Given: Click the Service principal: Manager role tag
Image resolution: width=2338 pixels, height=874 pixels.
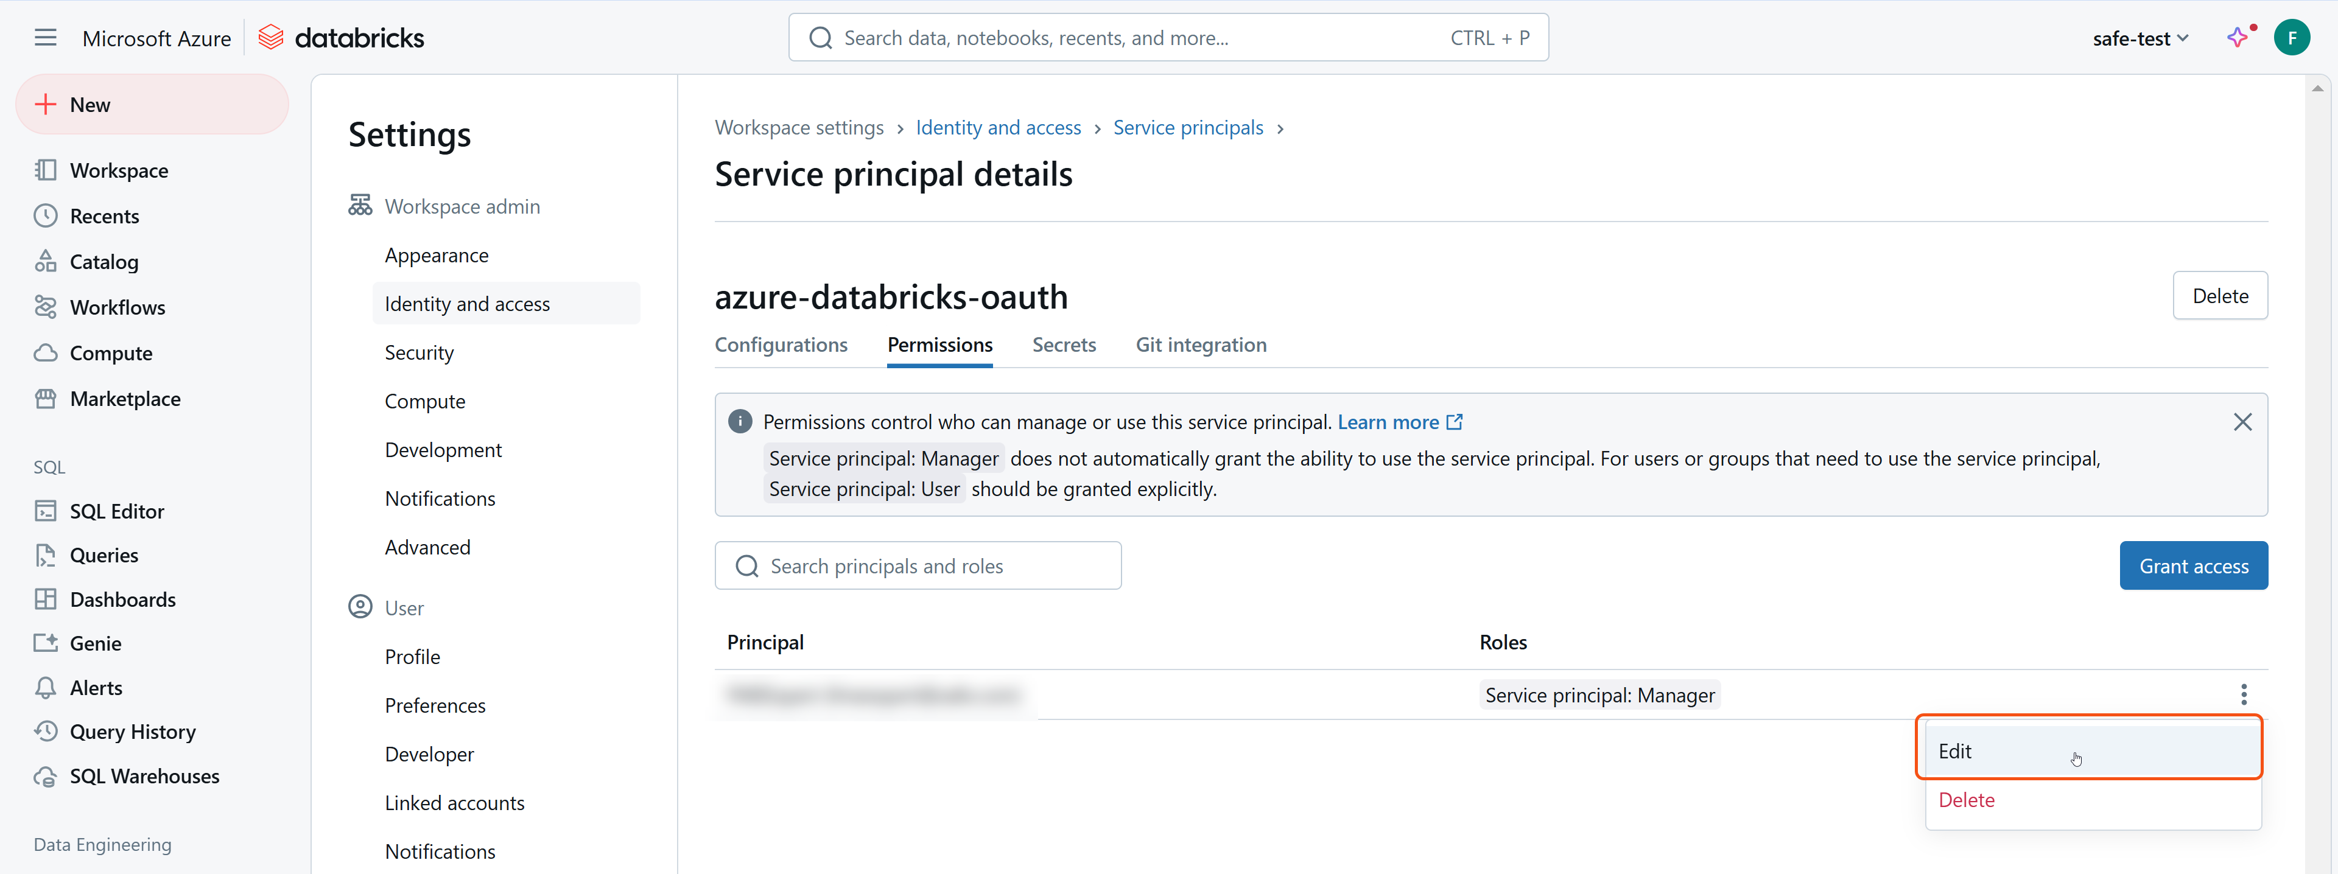Looking at the screenshot, I should (x=1599, y=695).
